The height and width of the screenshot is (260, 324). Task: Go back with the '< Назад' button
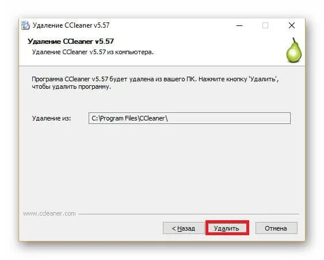(184, 228)
